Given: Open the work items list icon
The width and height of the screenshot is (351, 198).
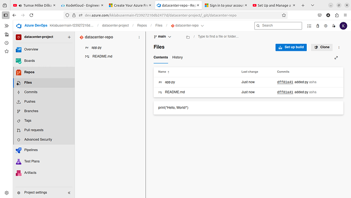Looking at the screenshot, I should 309,26.
